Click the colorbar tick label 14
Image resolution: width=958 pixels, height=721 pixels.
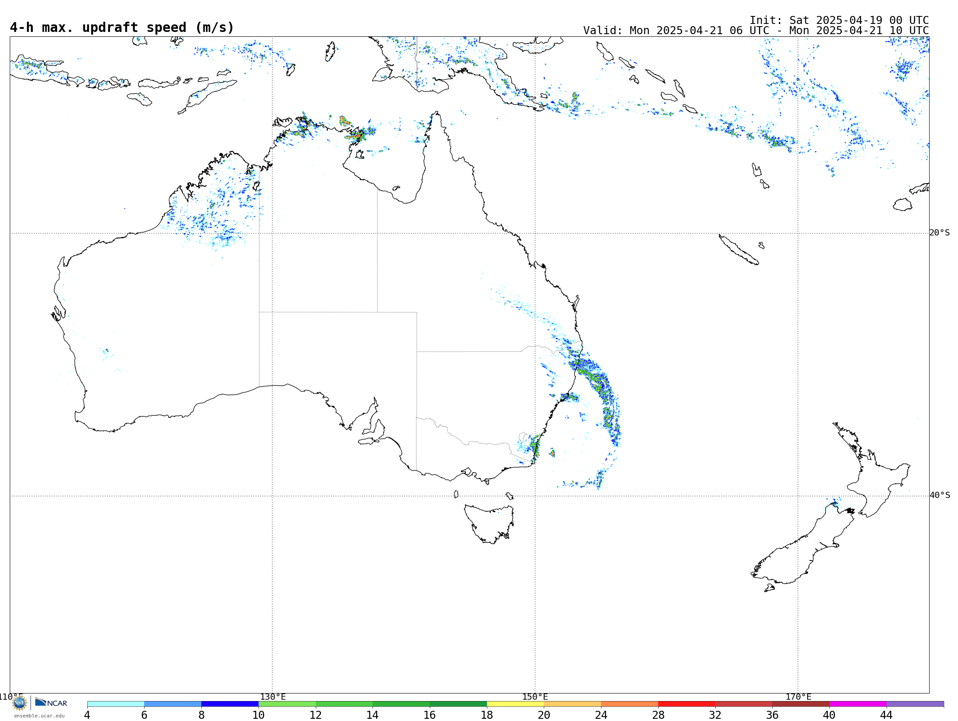tap(373, 715)
